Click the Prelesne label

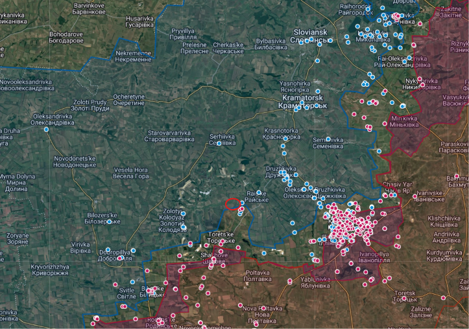point(195,48)
